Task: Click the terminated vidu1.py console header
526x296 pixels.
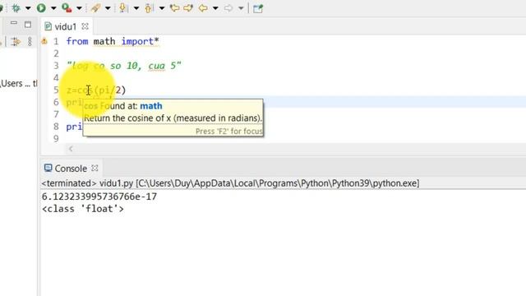Action: 230,183
